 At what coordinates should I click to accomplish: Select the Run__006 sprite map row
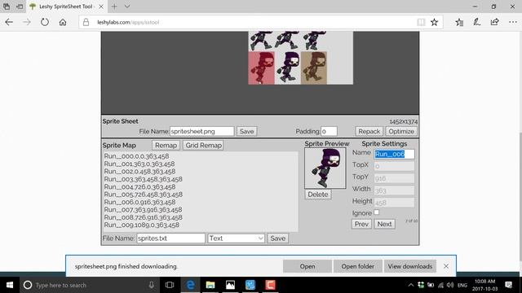click(x=139, y=202)
